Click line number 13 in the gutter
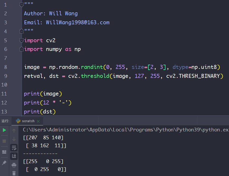 click(x=4, y=112)
